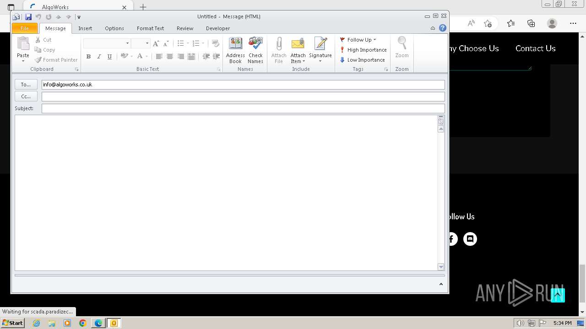Click the text highlight color button
Image resolution: width=586 pixels, height=329 pixels.
coord(124,57)
